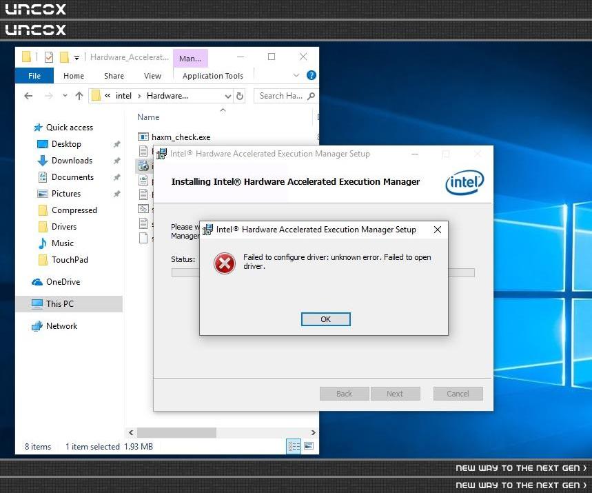Click the pin icon beside Desktop
The image size is (592, 493).
click(x=117, y=144)
